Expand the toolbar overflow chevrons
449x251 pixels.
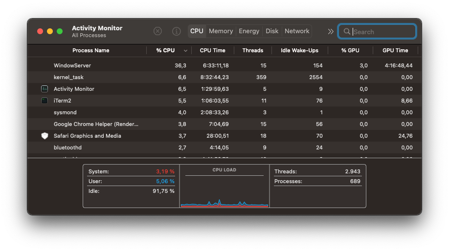click(x=331, y=31)
